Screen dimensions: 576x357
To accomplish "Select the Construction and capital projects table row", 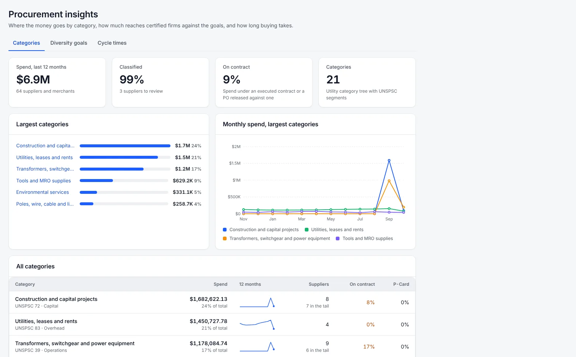I will point(212,302).
